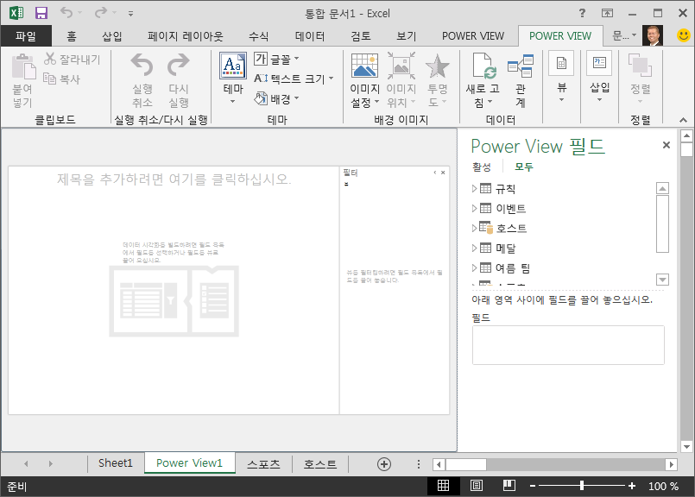Open the Help question mark
The image size is (695, 497).
582,13
